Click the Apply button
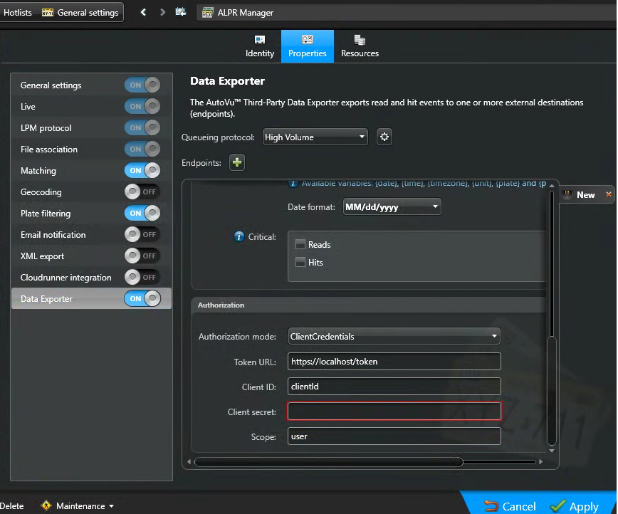 point(575,506)
